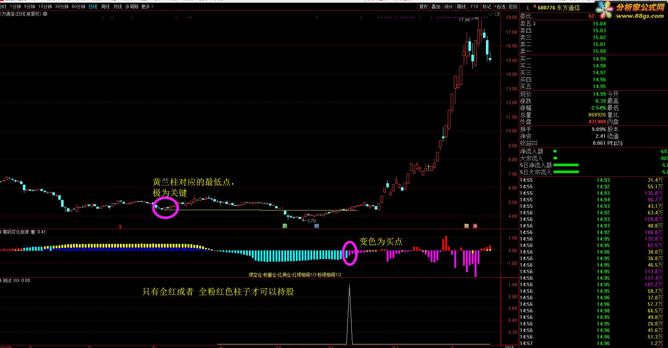Click the red S marker below chart
This screenshot has height=348, width=668.
(x=120, y=226)
